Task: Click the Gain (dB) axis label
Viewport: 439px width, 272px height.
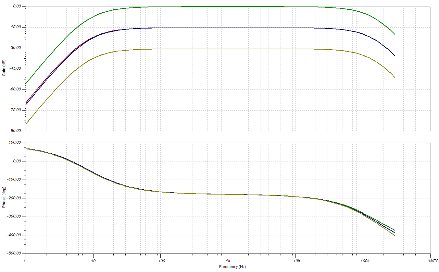Action: point(4,67)
